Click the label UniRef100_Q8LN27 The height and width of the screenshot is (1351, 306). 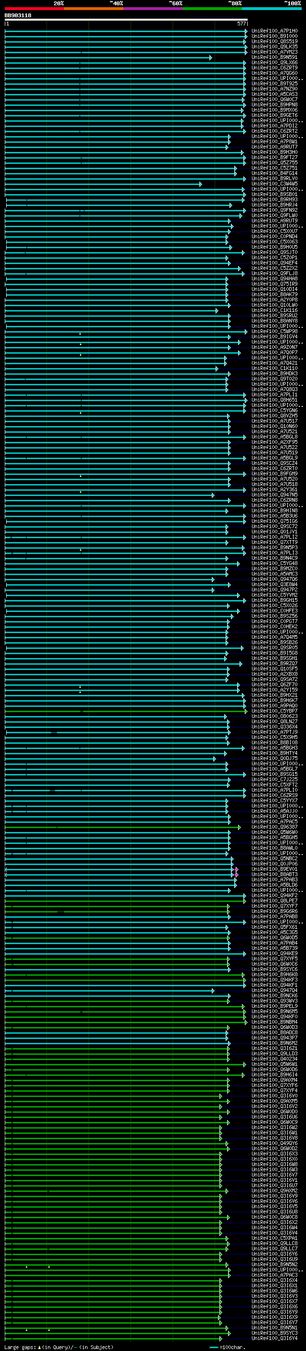pyautogui.click(x=274, y=721)
